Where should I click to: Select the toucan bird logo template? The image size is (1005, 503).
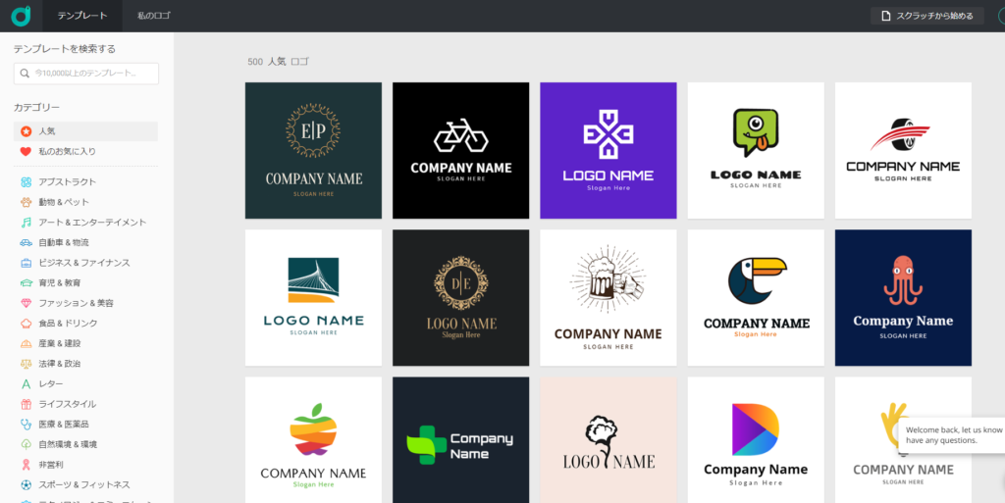(755, 297)
